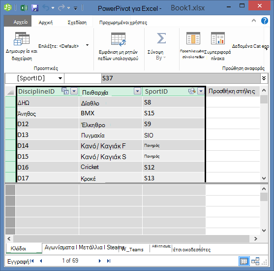Open the Επιλέξτε Default perspective dropdown
Image resolution: width=274 pixels, height=271 pixels.
[x=87, y=45]
